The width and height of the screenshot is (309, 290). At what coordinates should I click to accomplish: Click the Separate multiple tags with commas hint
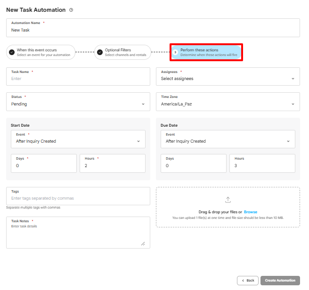point(33,208)
